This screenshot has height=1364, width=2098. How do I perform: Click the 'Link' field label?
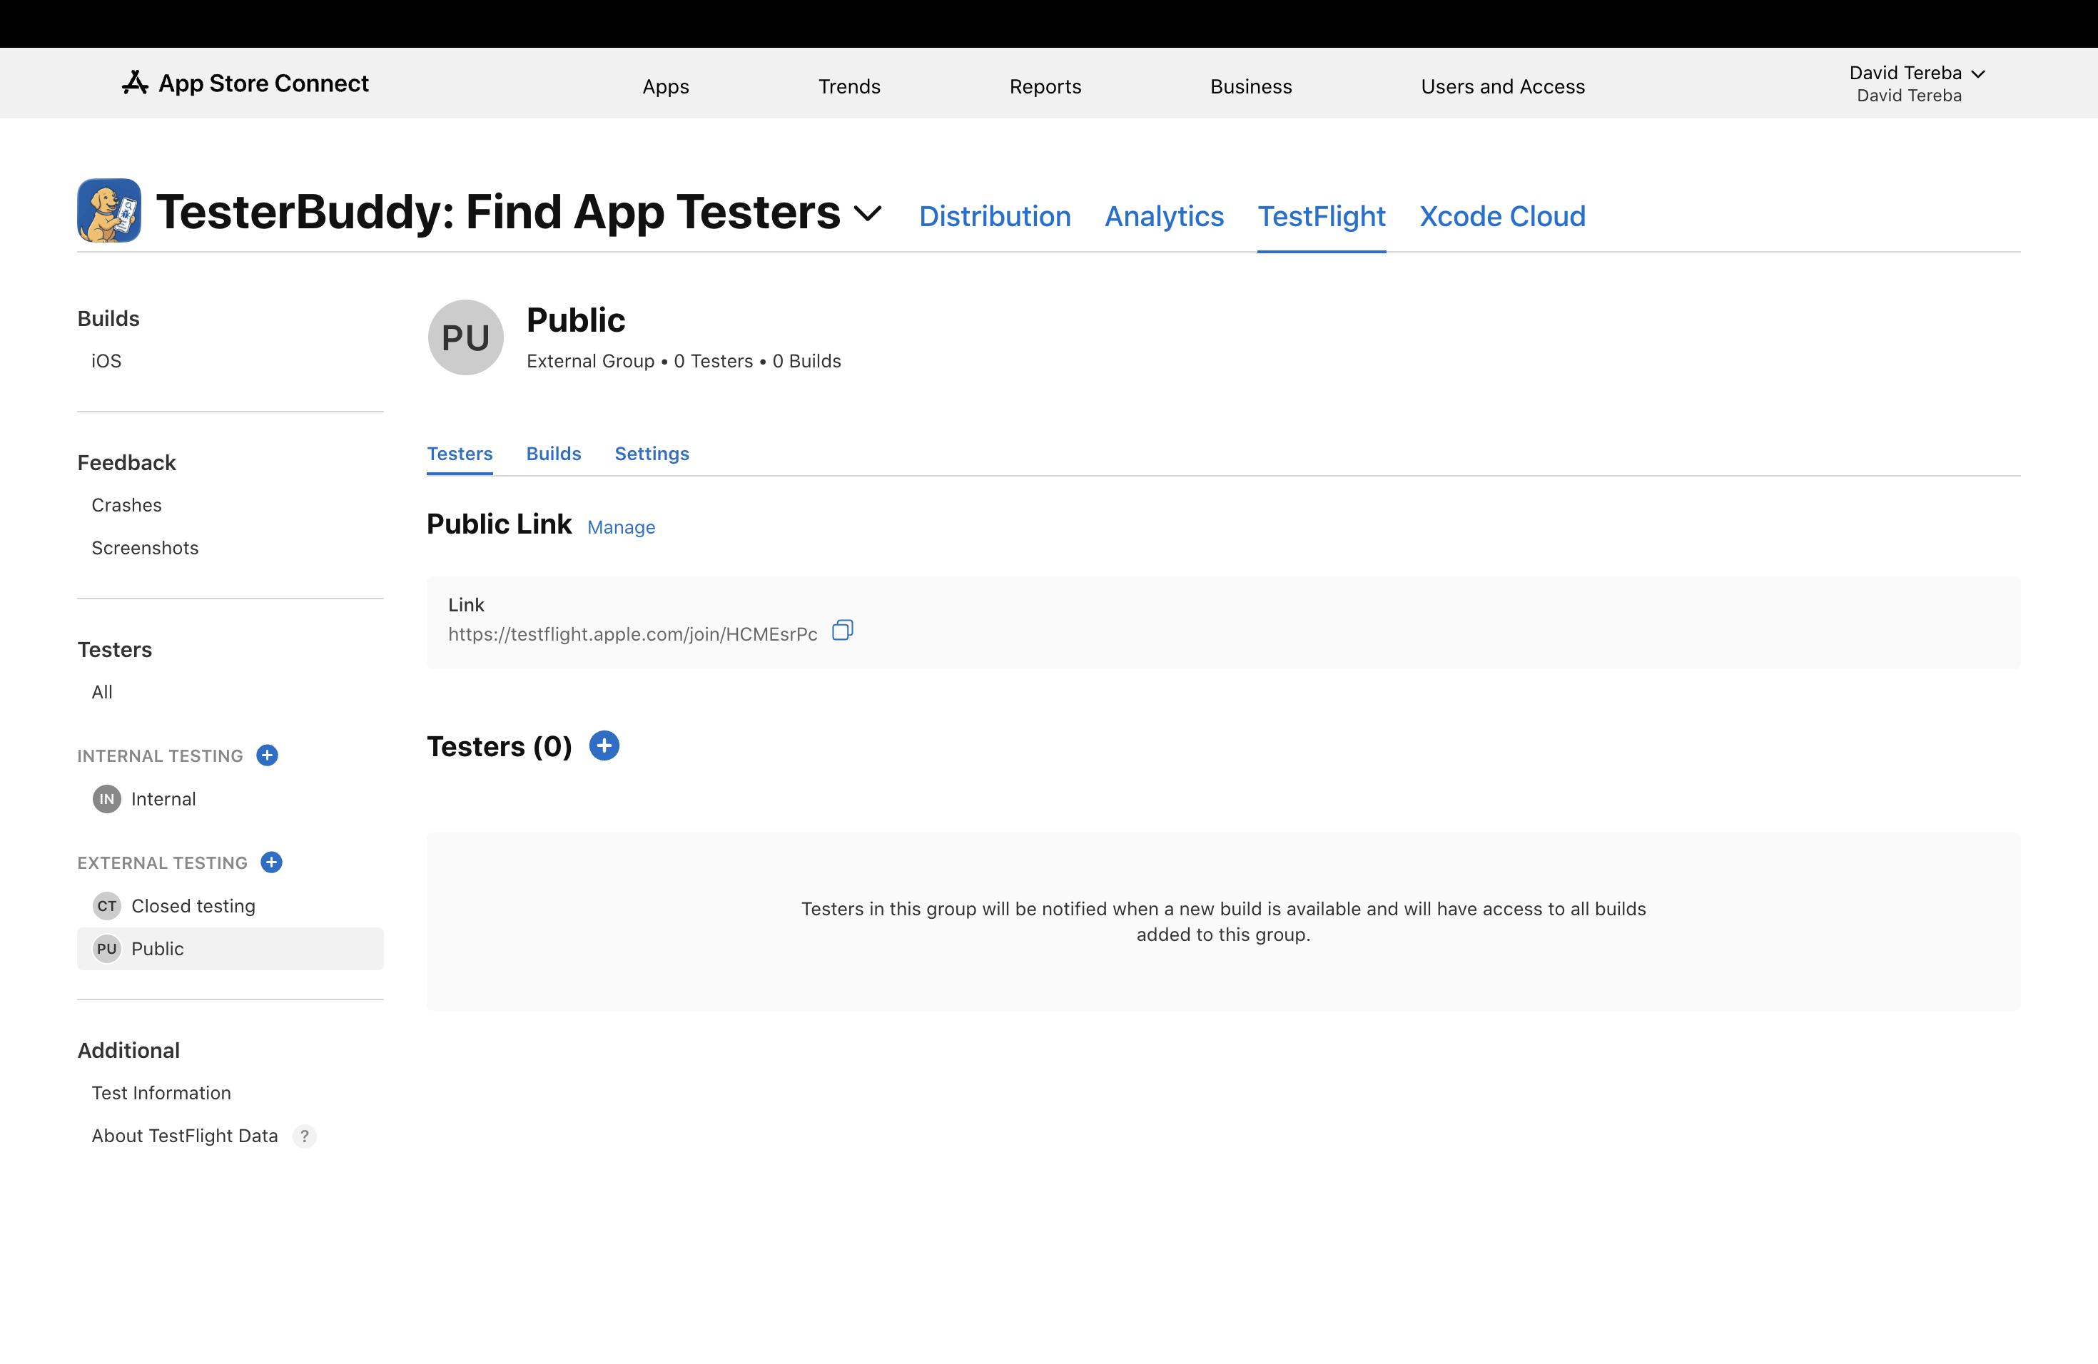(x=466, y=604)
